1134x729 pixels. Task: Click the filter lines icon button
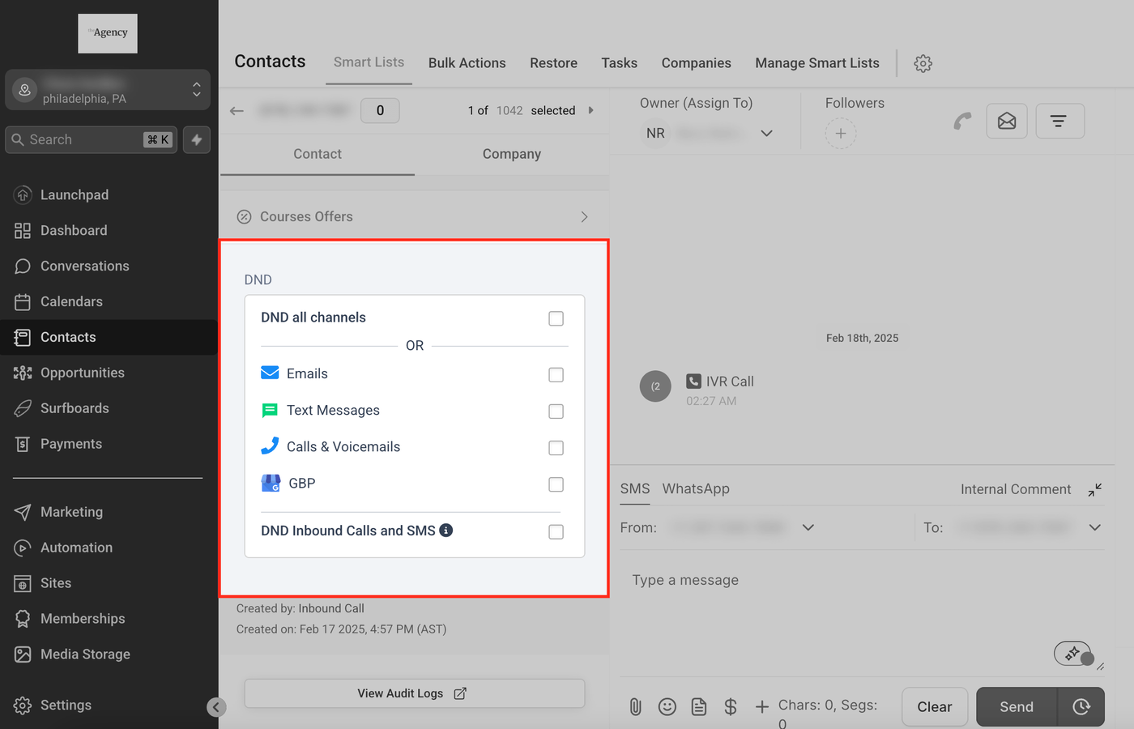click(x=1059, y=122)
